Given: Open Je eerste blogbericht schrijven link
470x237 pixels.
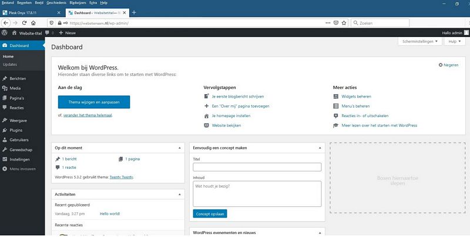Looking at the screenshot, I should point(238,96).
